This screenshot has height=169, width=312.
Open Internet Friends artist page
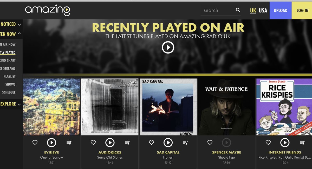pos(285,152)
